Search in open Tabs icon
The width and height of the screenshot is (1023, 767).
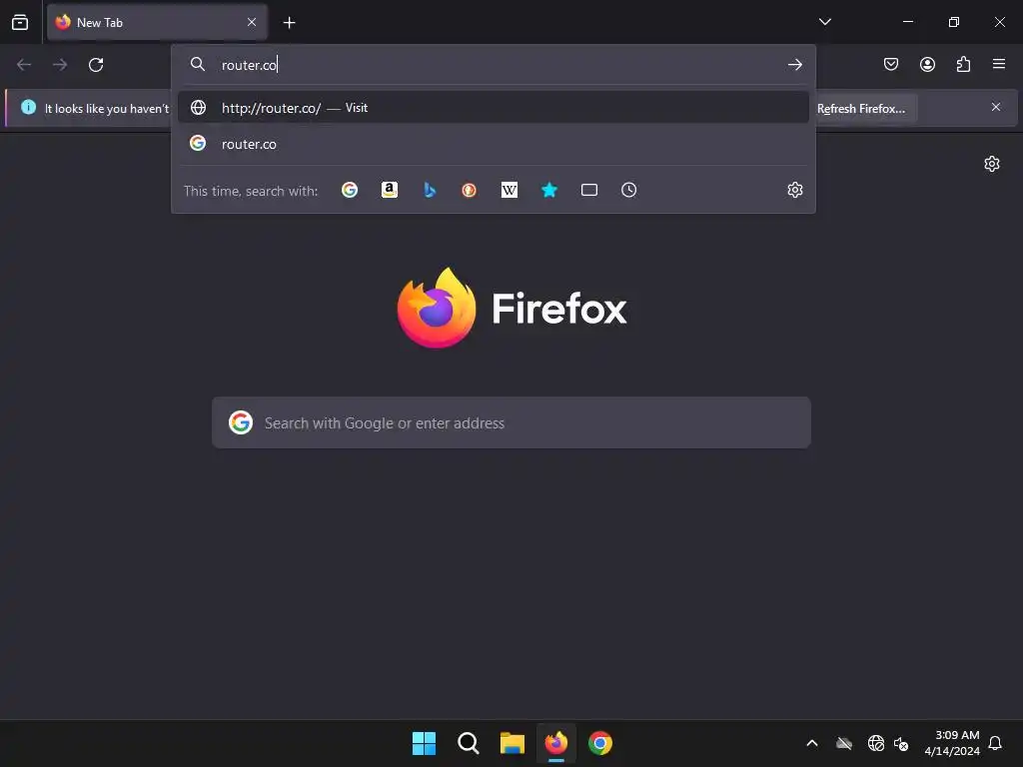(589, 190)
